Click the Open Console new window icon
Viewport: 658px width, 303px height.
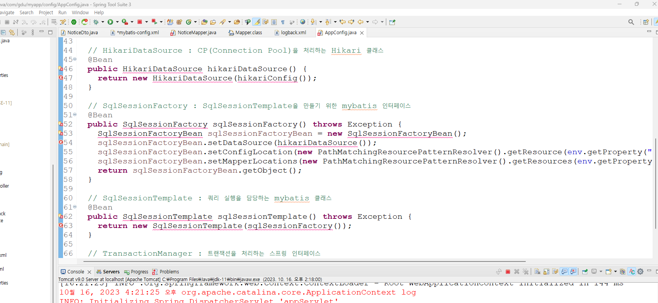click(x=608, y=271)
